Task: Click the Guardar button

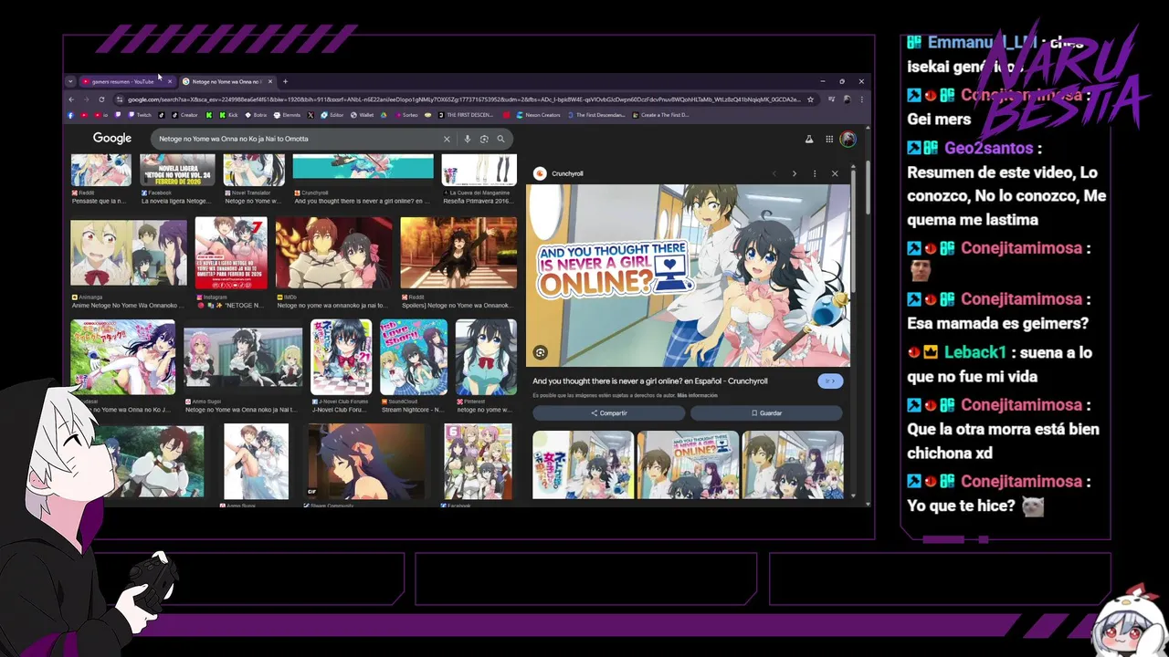Action: pos(766,413)
